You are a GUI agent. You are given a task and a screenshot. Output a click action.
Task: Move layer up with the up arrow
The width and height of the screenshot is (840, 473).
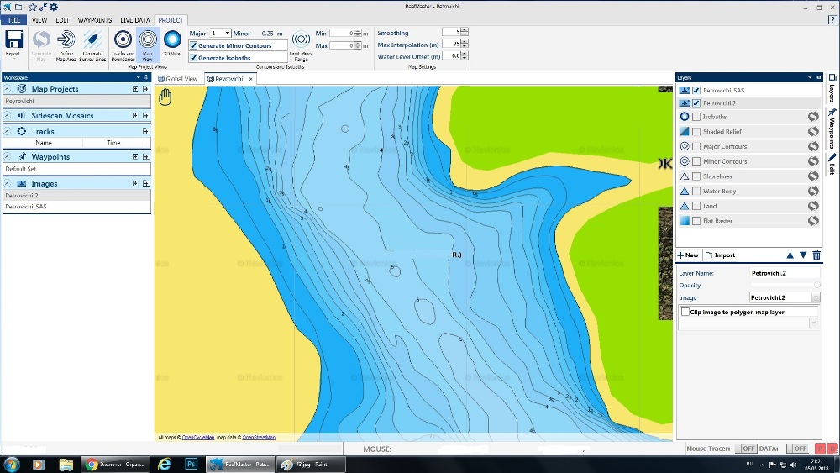(x=789, y=255)
